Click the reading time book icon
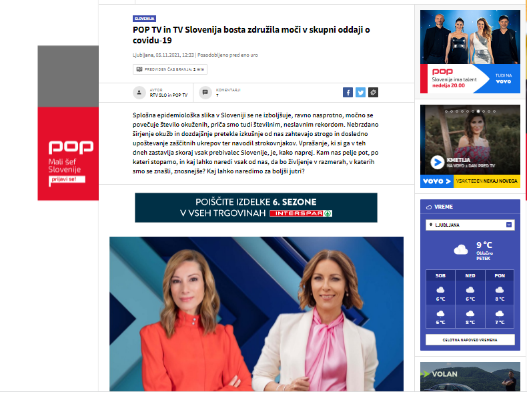This screenshot has width=527, height=404. 139,69
